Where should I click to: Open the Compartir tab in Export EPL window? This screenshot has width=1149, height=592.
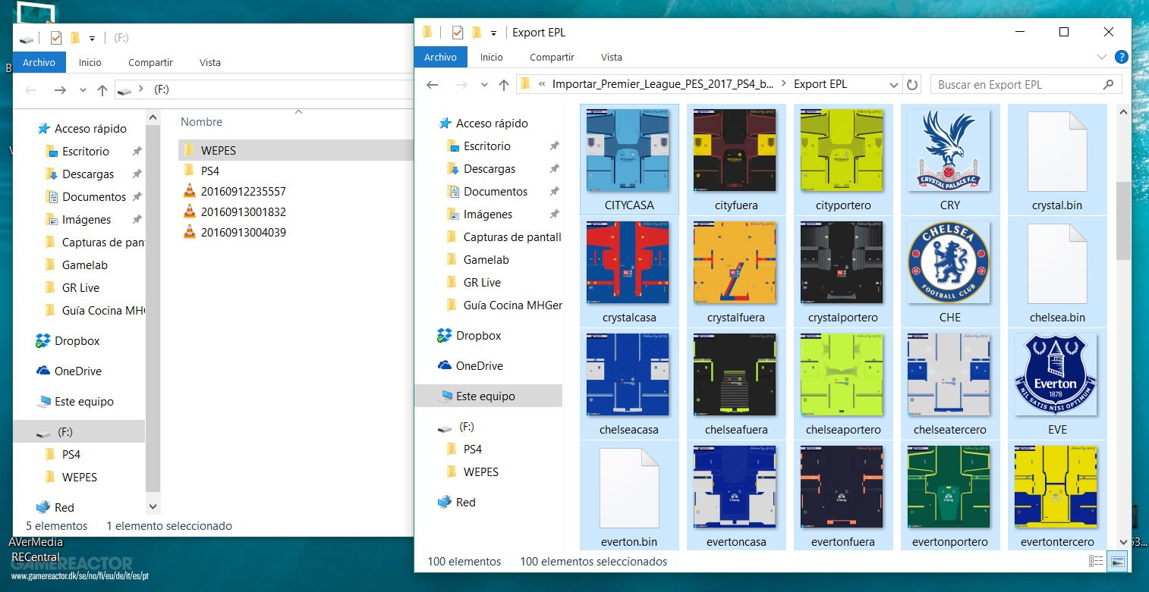[552, 57]
